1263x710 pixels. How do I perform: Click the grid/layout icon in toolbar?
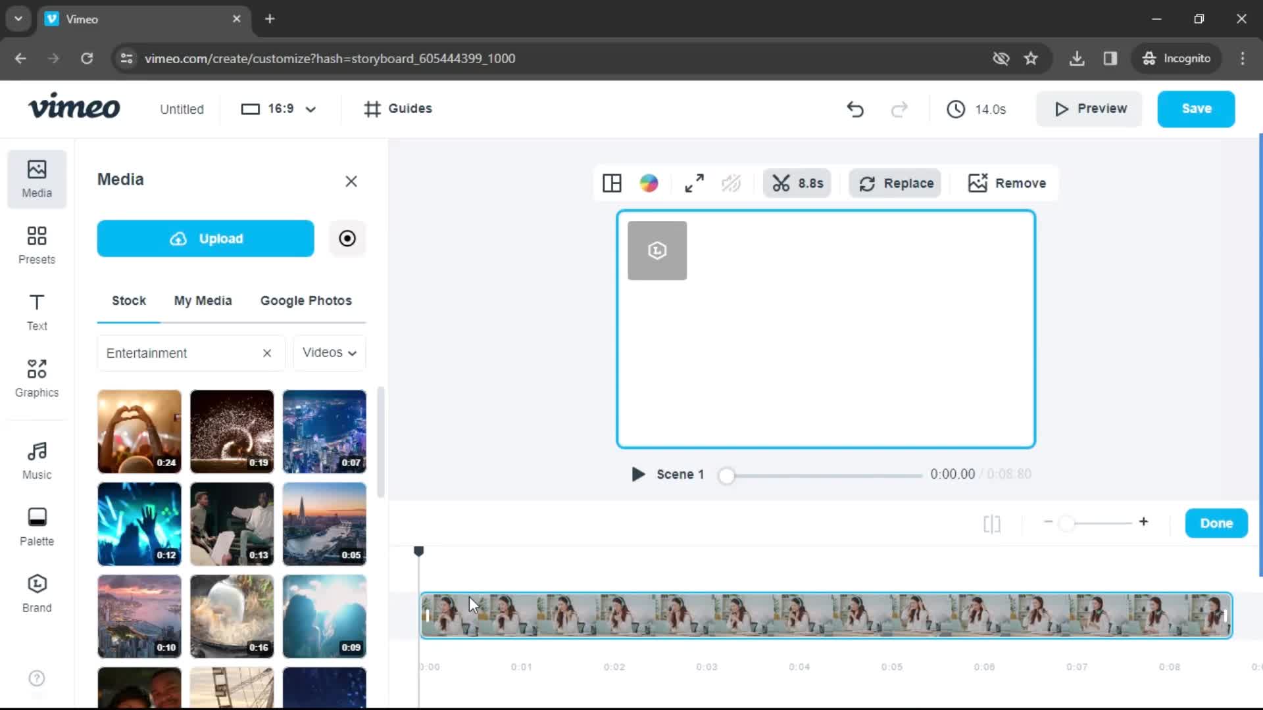pyautogui.click(x=612, y=183)
